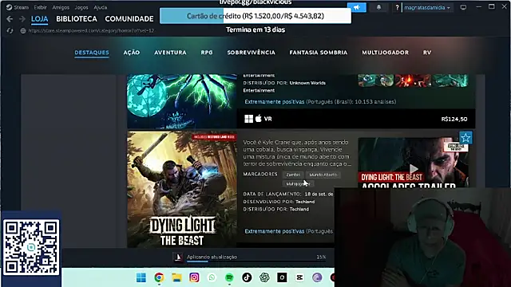The width and height of the screenshot is (511, 287).
Task: Click the Mundo Aberto tag
Action: [x=323, y=175]
